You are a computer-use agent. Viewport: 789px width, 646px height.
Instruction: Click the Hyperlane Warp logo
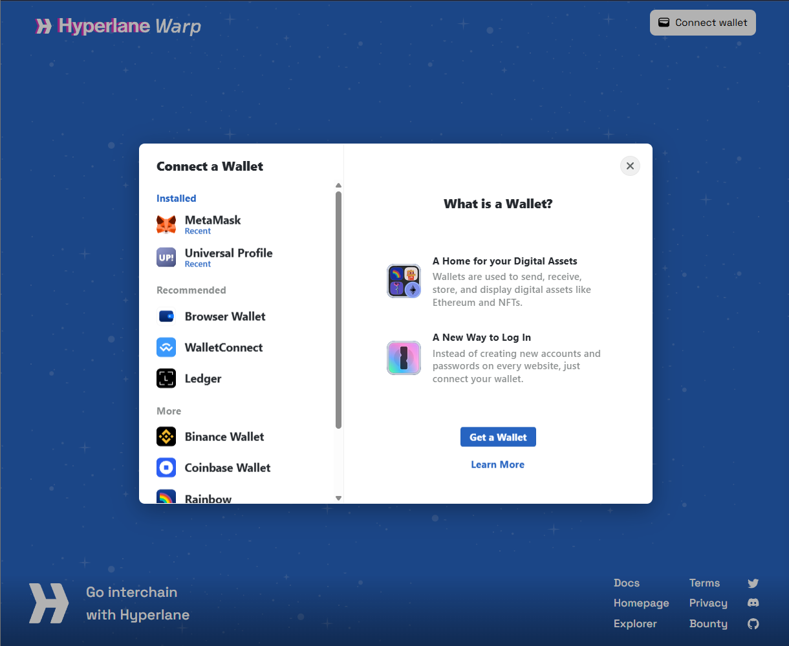(x=118, y=26)
